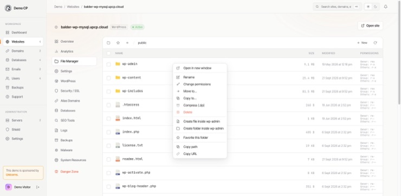The width and height of the screenshot is (401, 196).
Task: Click the wp-includes folder icon
Action: [x=118, y=91]
